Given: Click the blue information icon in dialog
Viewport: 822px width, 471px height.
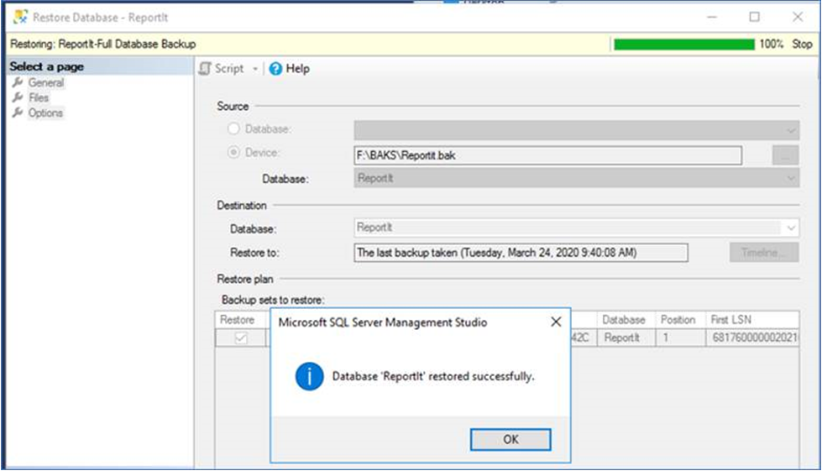Looking at the screenshot, I should 309,376.
